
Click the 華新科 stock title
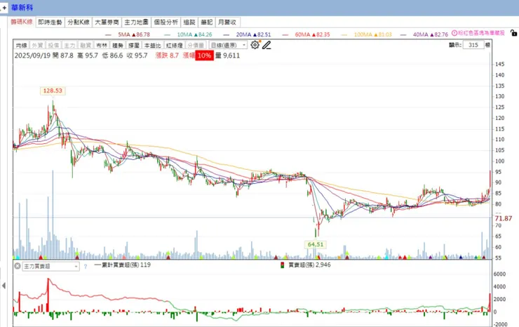pos(22,8)
